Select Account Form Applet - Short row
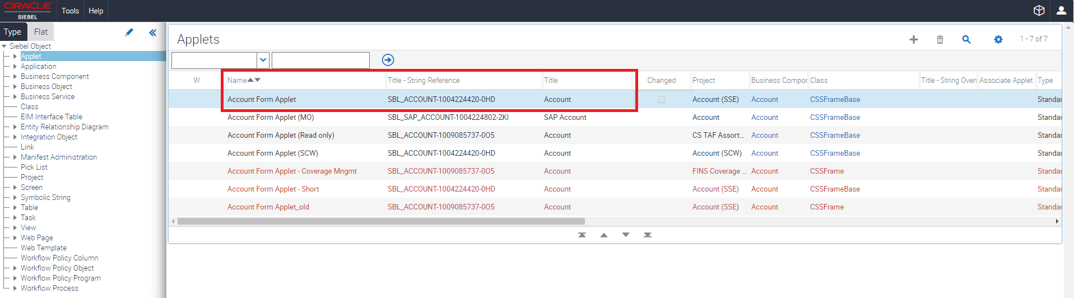The image size is (1074, 298). (x=273, y=189)
